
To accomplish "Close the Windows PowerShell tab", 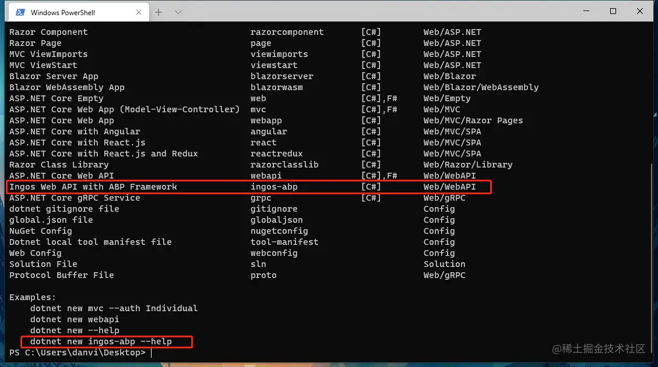I will click(139, 13).
